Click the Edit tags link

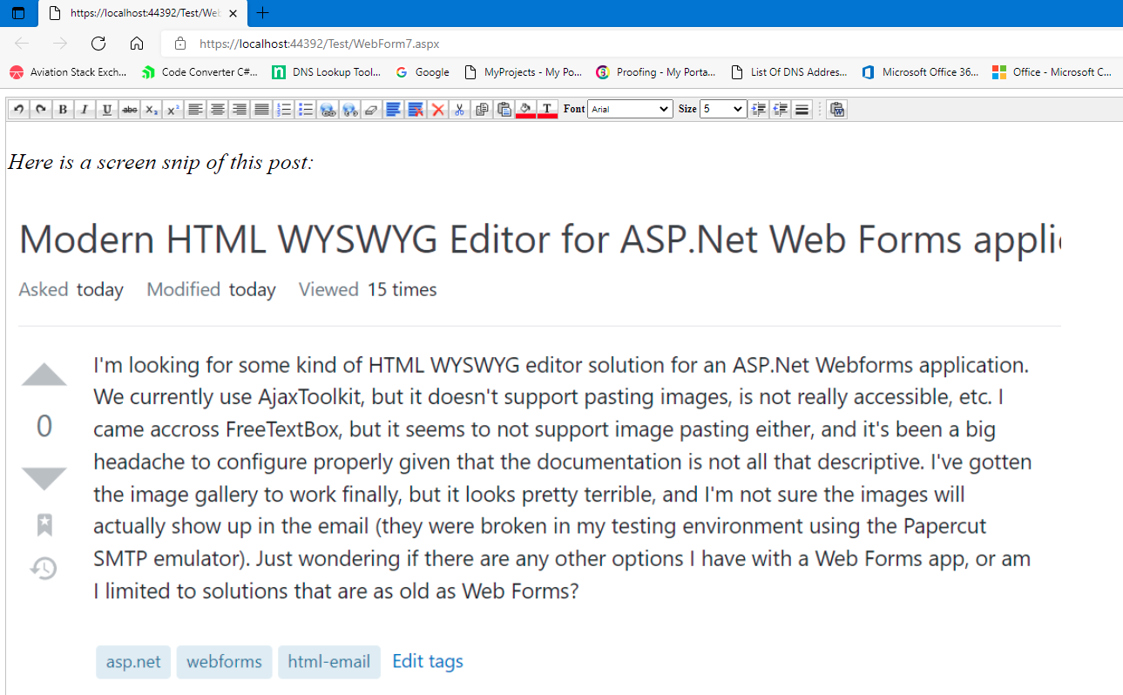click(x=428, y=661)
